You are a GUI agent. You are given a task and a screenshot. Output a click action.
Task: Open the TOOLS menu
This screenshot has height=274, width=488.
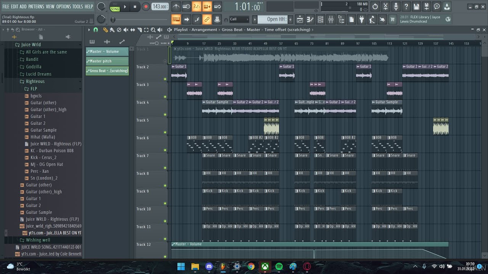click(x=77, y=6)
